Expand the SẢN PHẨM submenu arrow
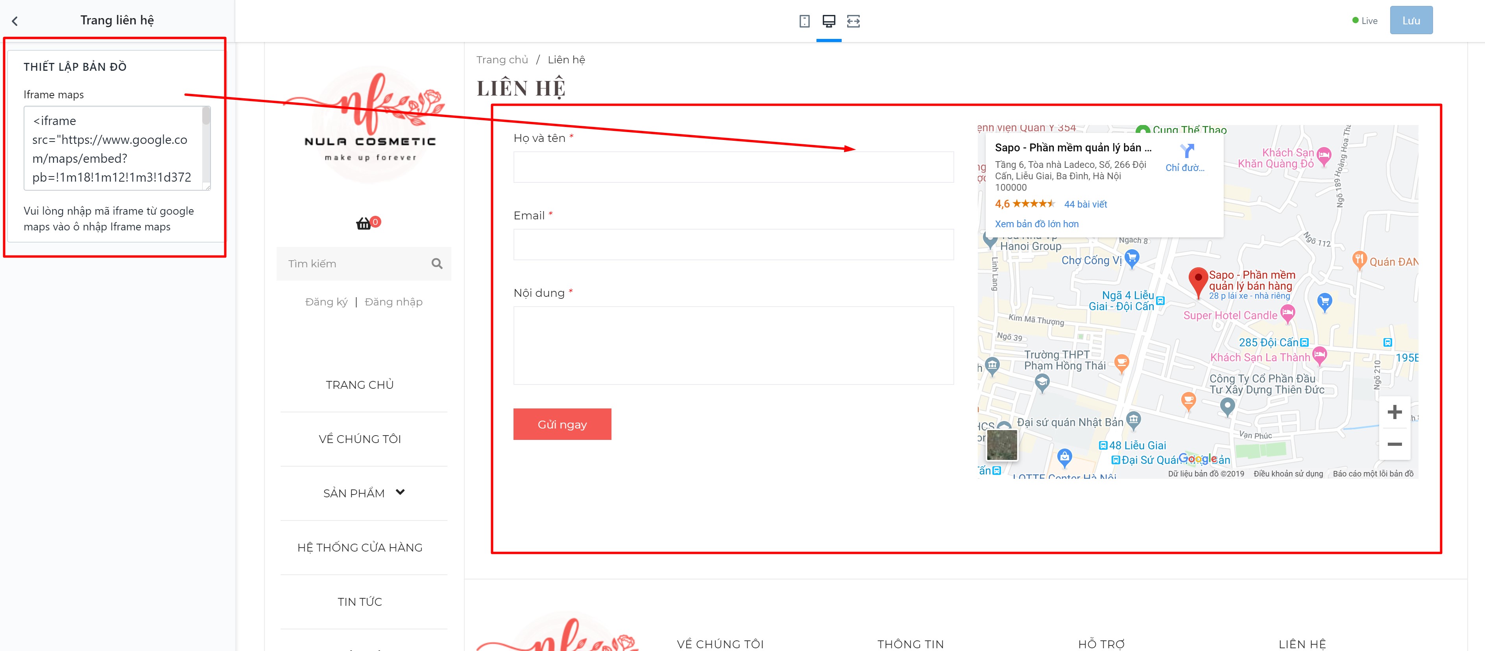 point(400,492)
